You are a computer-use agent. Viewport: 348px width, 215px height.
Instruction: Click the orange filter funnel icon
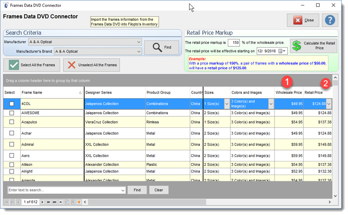tap(79, 202)
